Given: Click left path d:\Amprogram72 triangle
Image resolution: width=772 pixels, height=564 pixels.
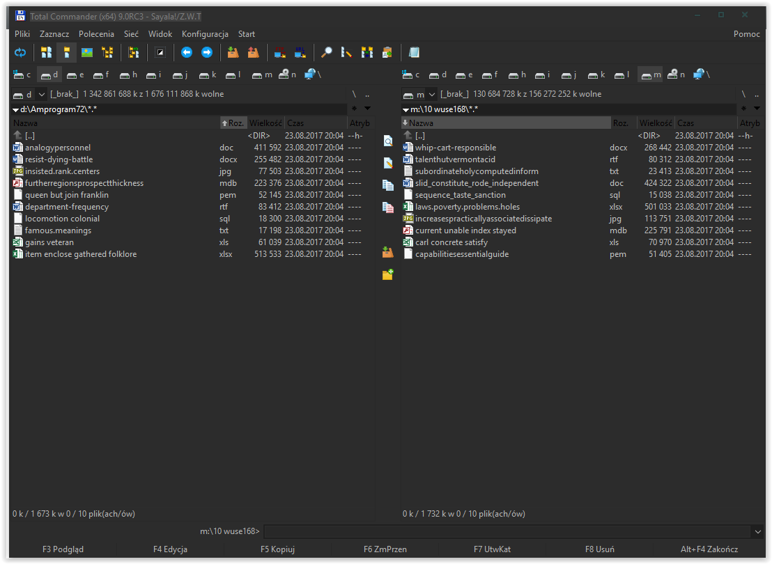Looking at the screenshot, I should [x=16, y=110].
